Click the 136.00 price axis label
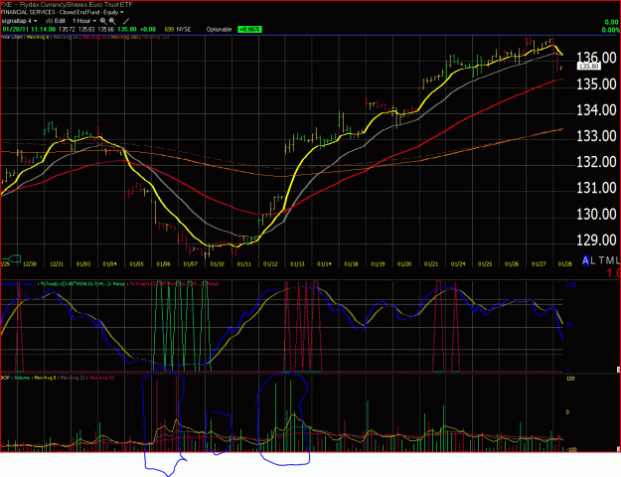The height and width of the screenshot is (477, 621). (x=596, y=58)
